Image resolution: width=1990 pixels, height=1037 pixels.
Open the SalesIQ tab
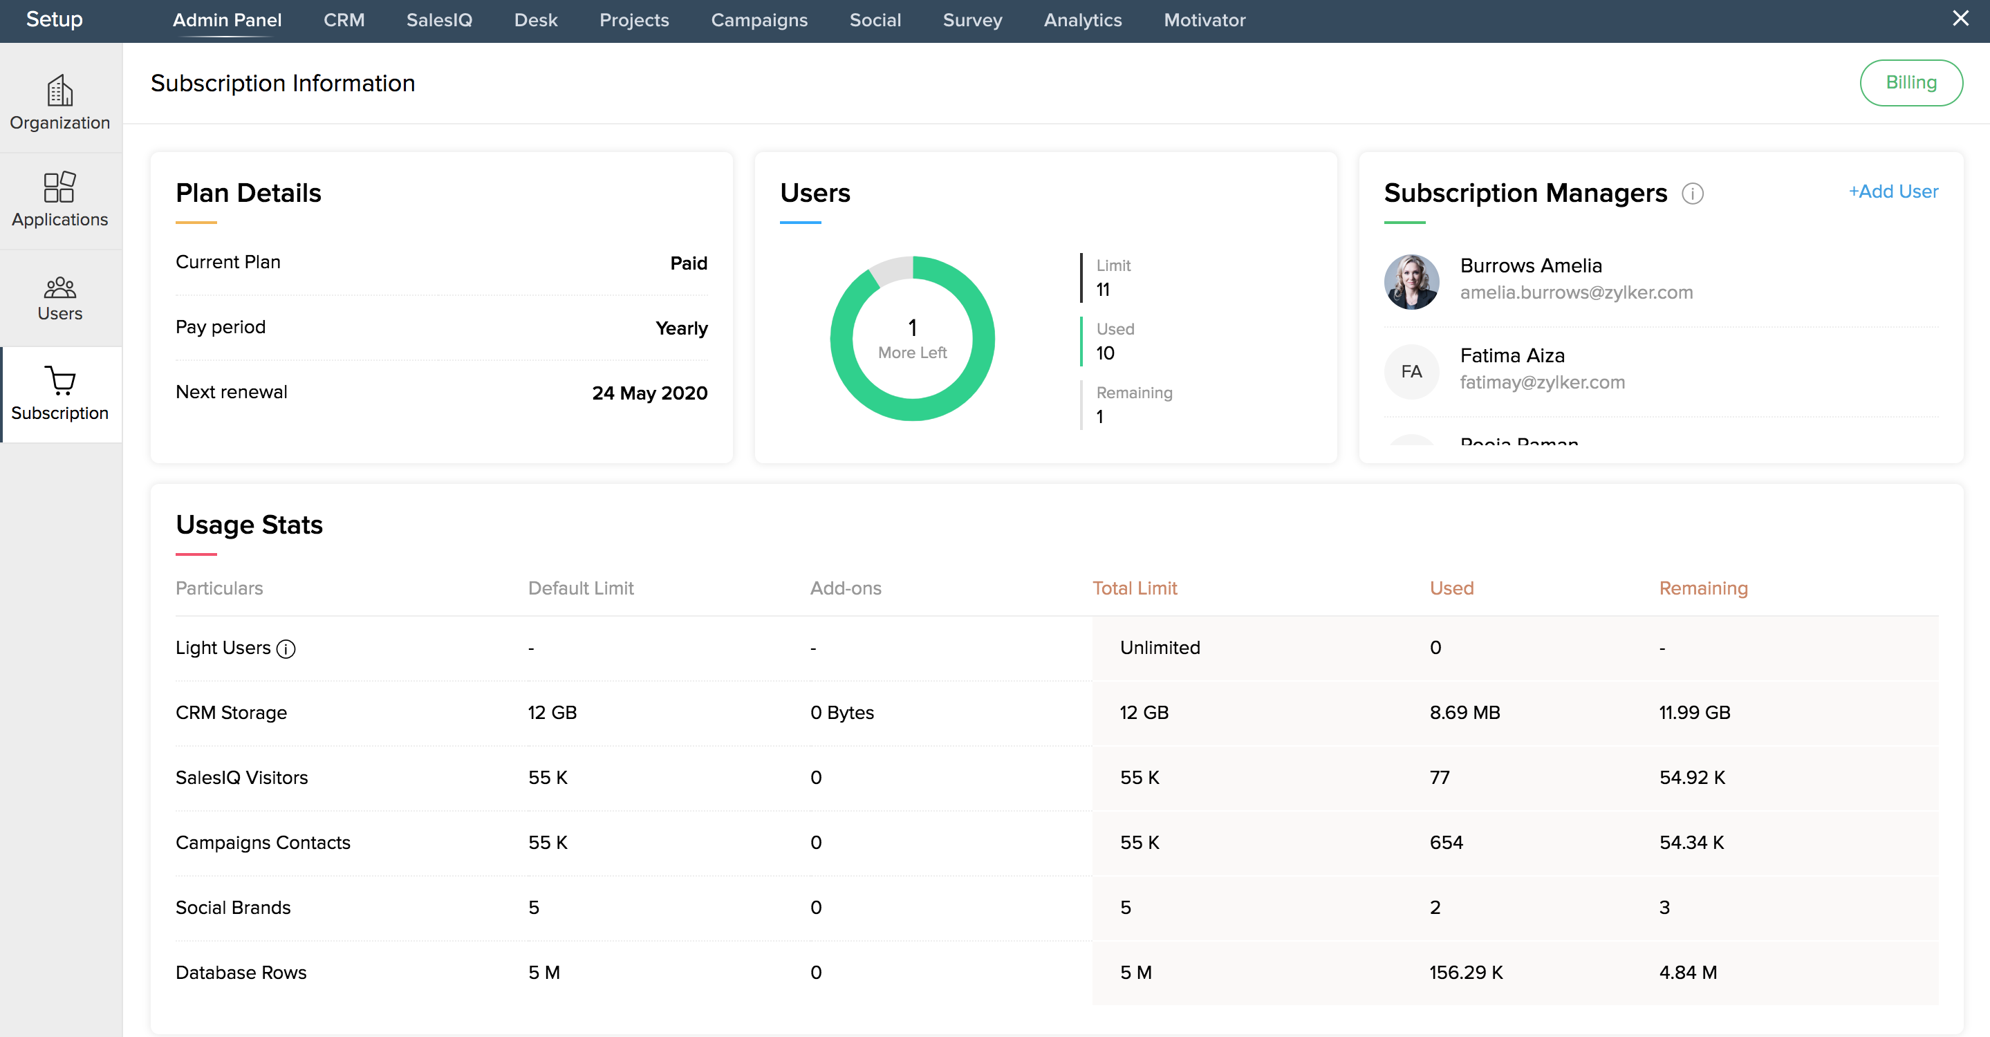tap(439, 20)
